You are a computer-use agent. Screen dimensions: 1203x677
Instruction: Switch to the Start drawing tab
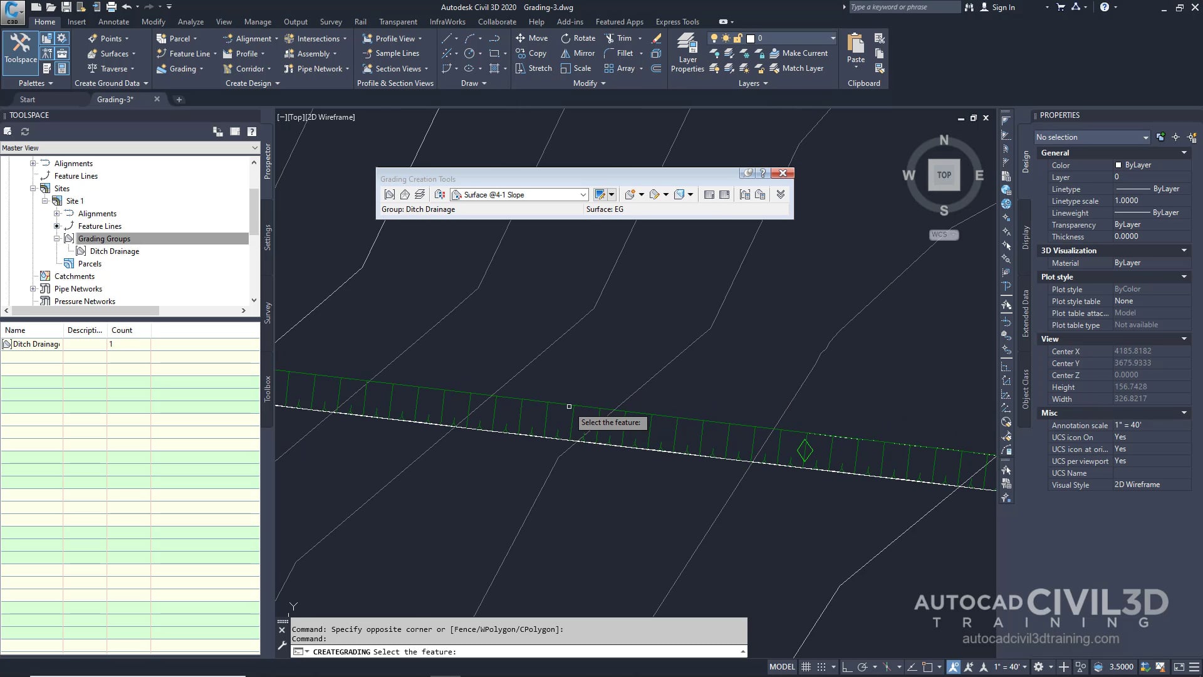click(x=27, y=99)
